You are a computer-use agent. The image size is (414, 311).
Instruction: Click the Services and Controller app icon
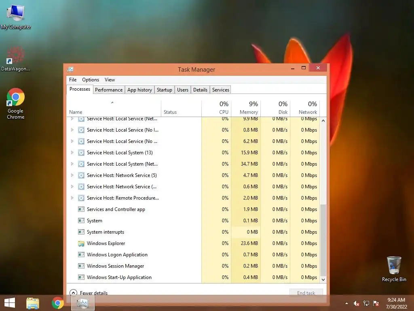(x=81, y=209)
